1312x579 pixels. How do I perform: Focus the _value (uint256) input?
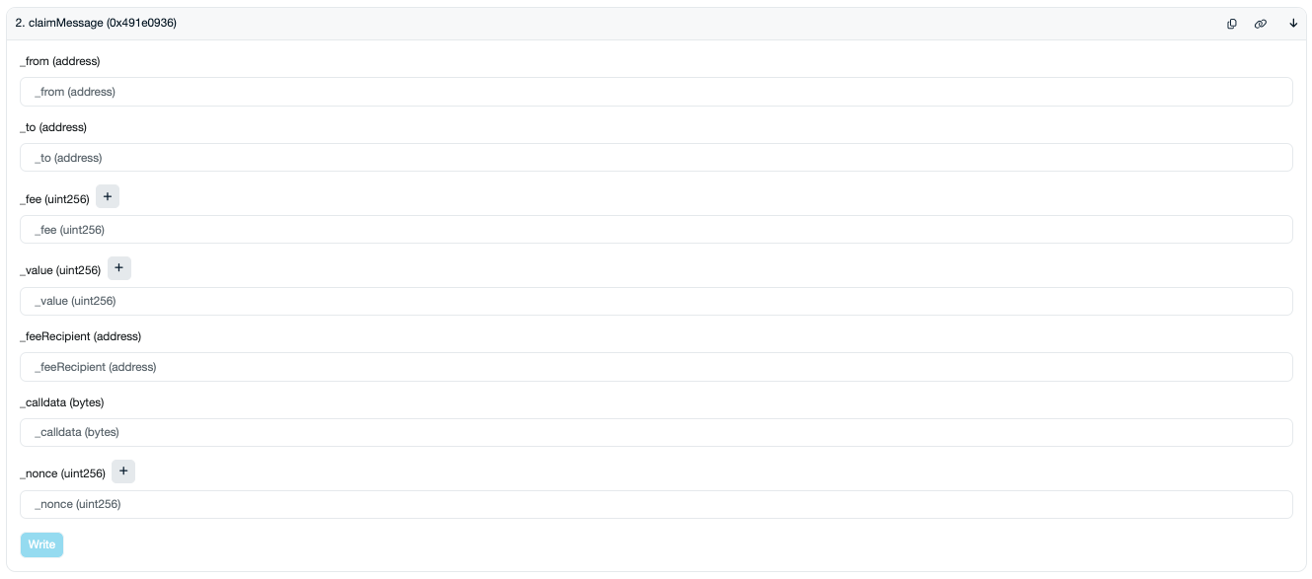tap(655, 301)
